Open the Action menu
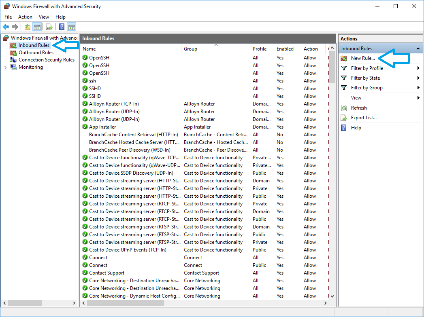The width and height of the screenshot is (424, 317). pos(25,17)
